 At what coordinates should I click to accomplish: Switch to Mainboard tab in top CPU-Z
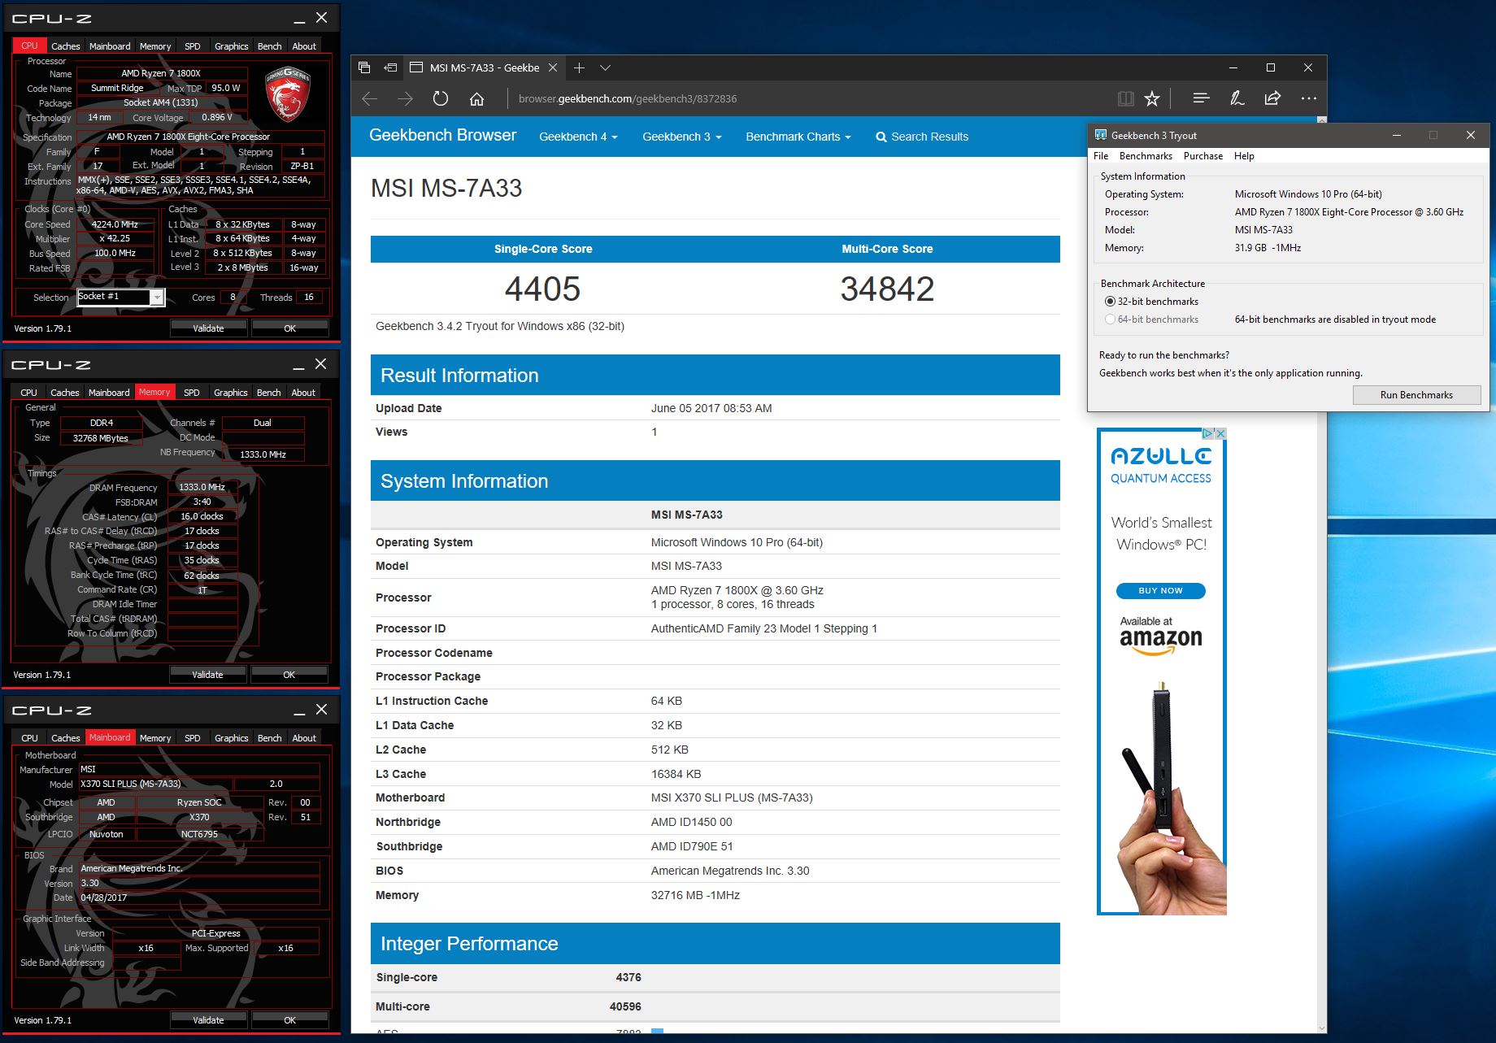coord(110,46)
